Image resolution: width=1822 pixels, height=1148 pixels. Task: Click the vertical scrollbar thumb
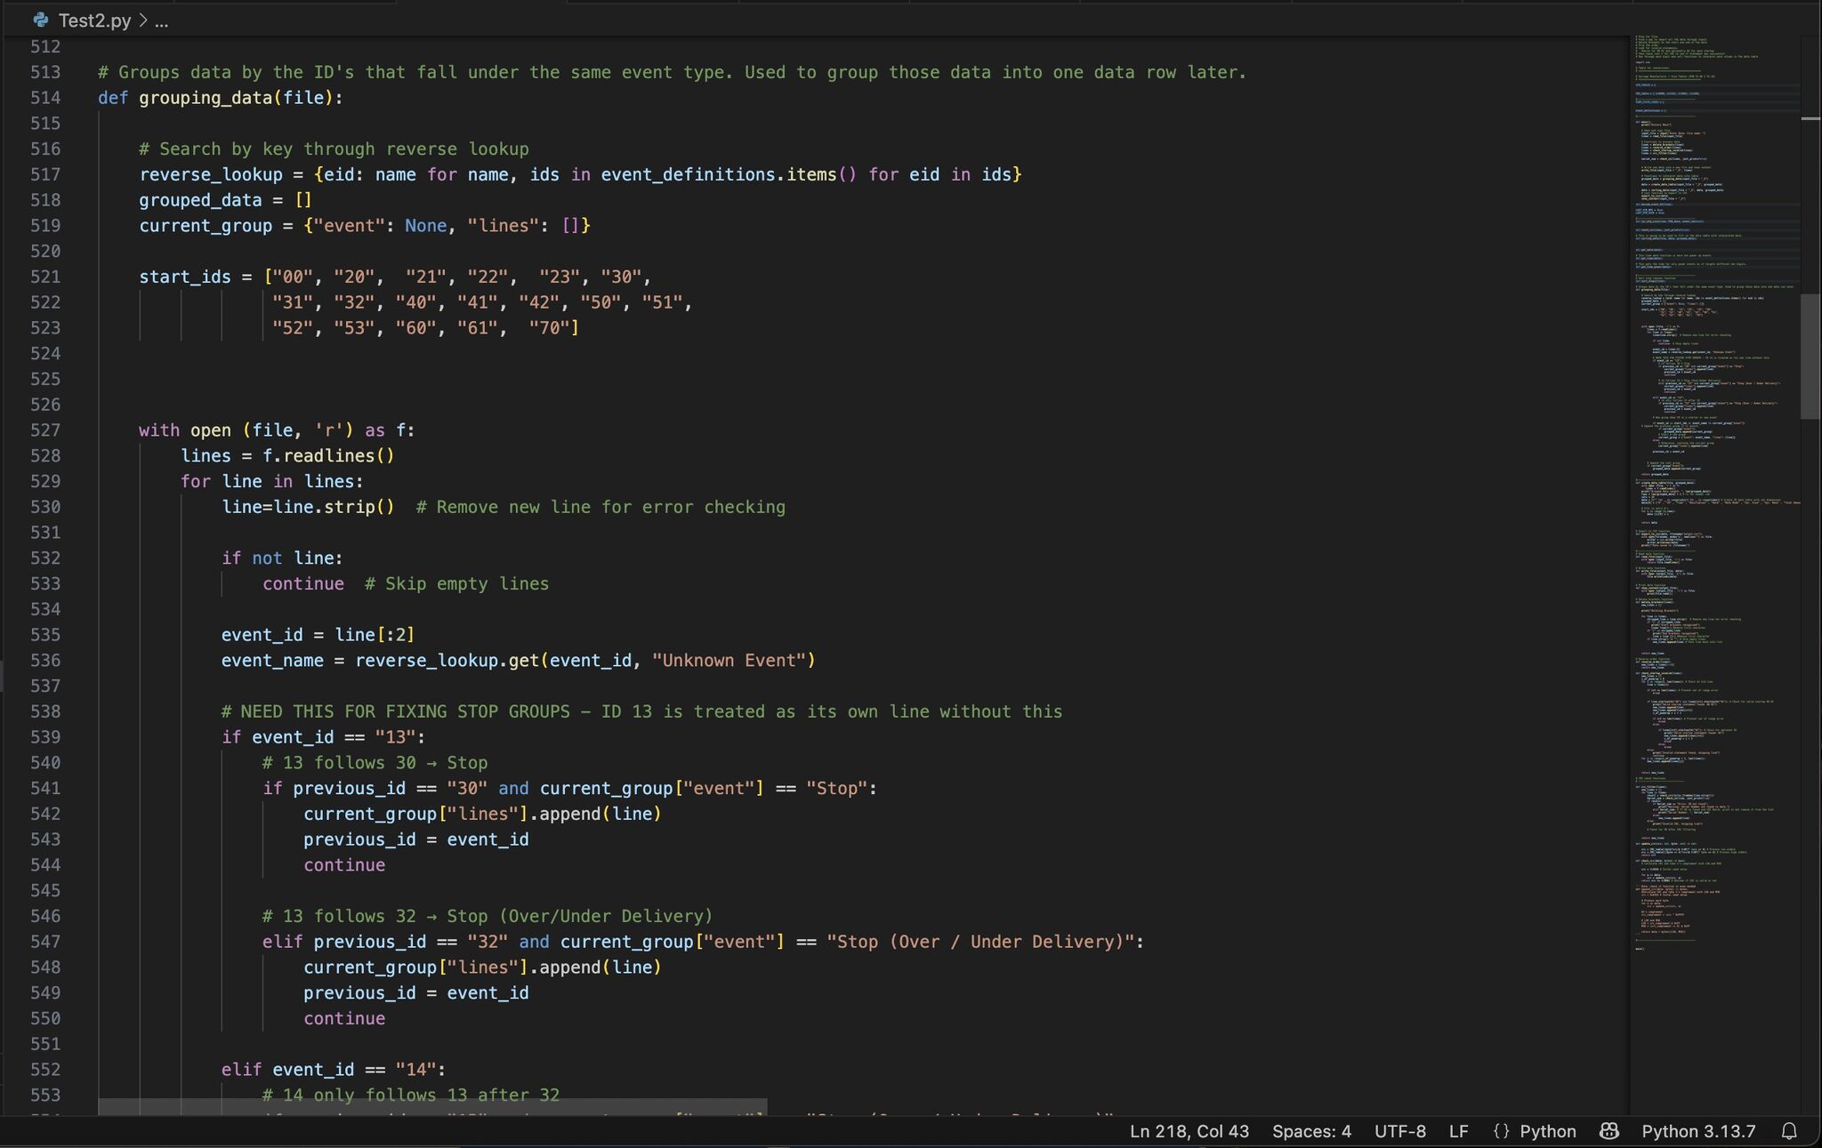tap(1810, 356)
